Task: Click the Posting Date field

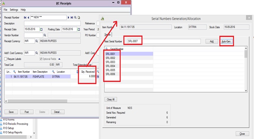Action: pyautogui.click(x=69, y=29)
